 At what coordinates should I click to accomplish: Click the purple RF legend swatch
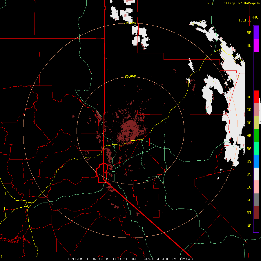tap(256, 32)
